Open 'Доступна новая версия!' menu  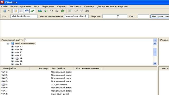coord(112,6)
